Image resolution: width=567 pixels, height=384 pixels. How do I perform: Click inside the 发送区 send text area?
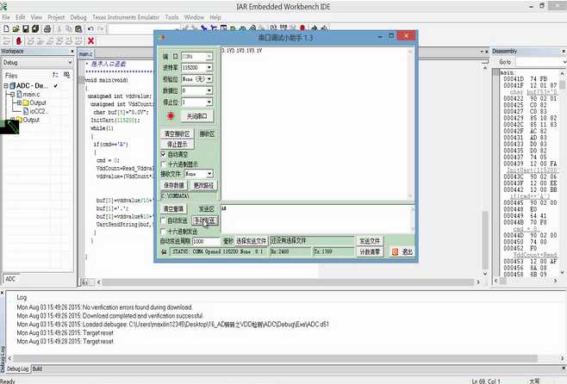(316, 219)
